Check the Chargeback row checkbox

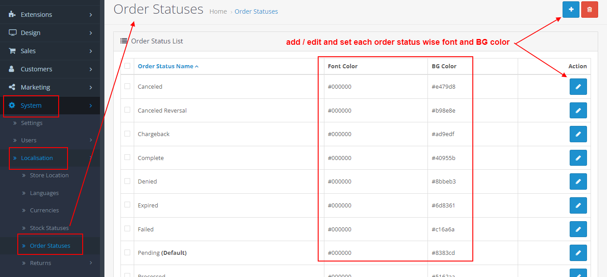pos(127,134)
